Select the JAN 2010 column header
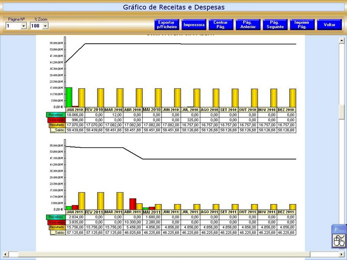The width and height of the screenshot is (347, 260). point(74,110)
